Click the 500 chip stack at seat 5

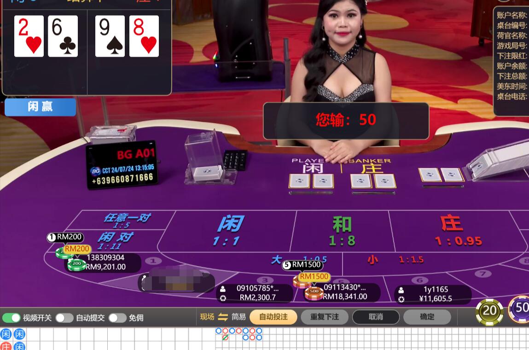pos(314,293)
